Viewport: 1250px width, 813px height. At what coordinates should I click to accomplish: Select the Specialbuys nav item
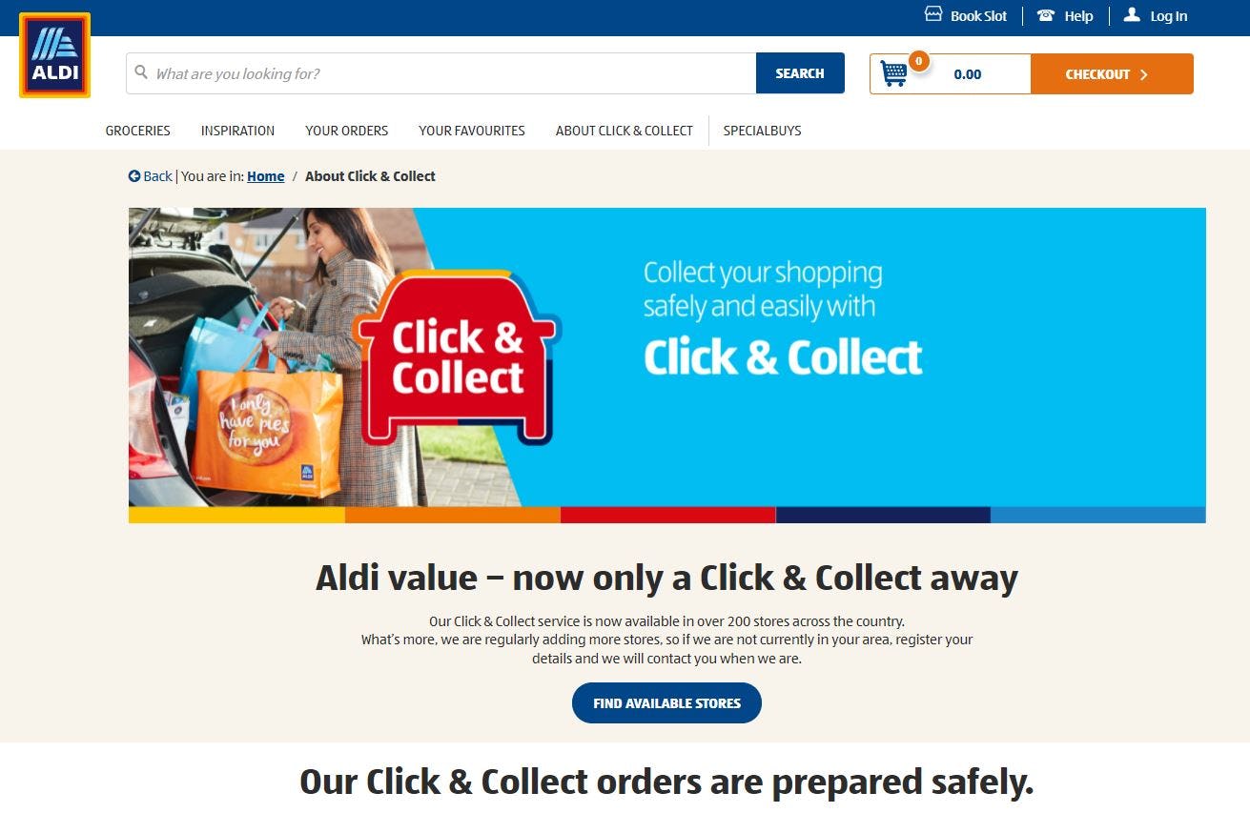click(x=762, y=131)
